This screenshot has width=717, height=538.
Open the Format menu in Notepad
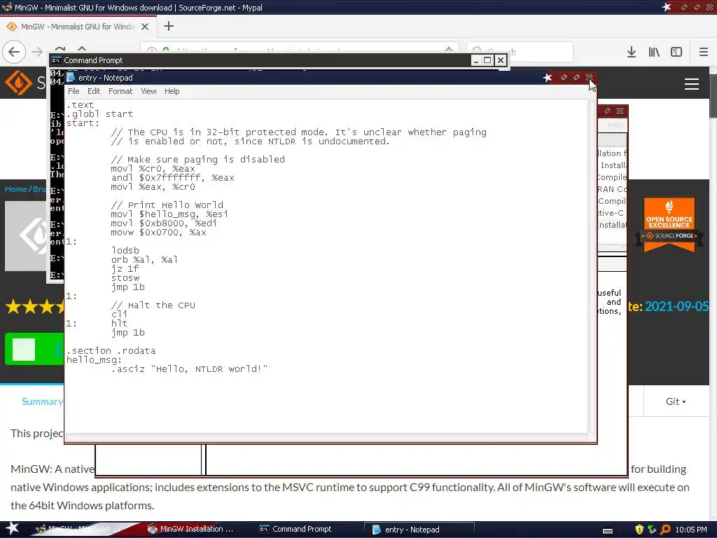pyautogui.click(x=120, y=91)
